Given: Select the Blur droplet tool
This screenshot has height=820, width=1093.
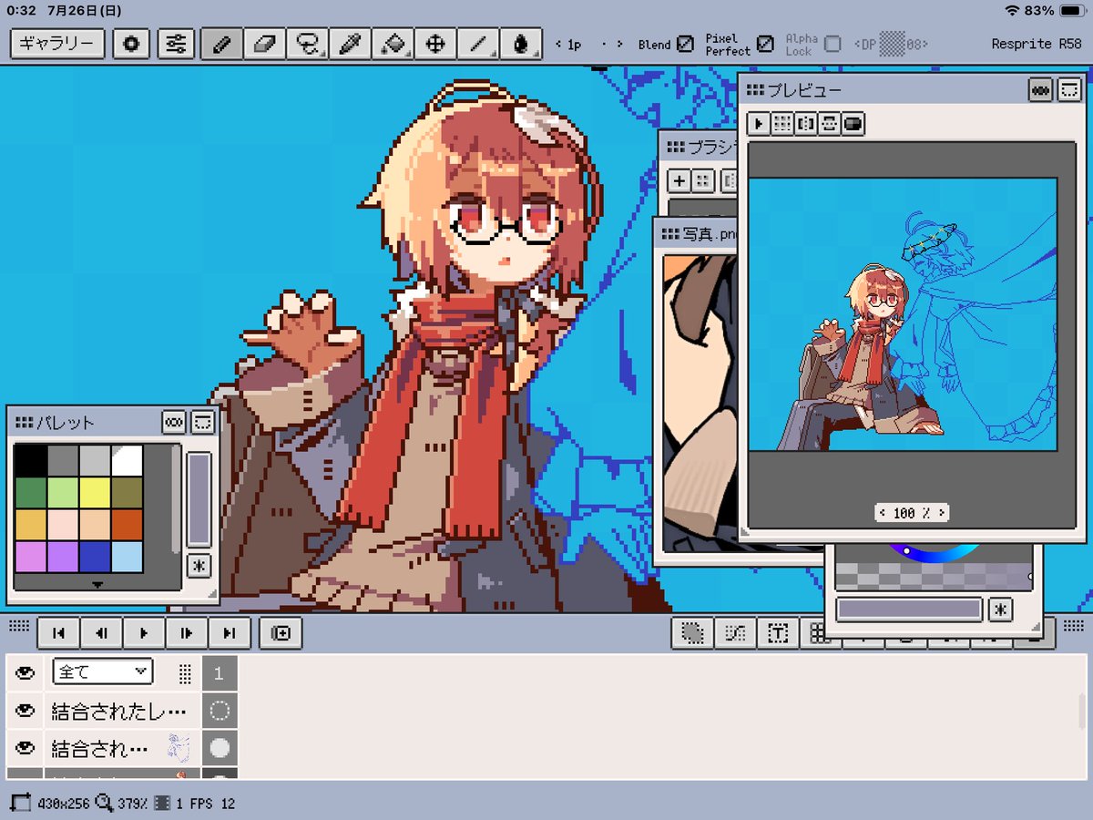Looking at the screenshot, I should (x=521, y=44).
